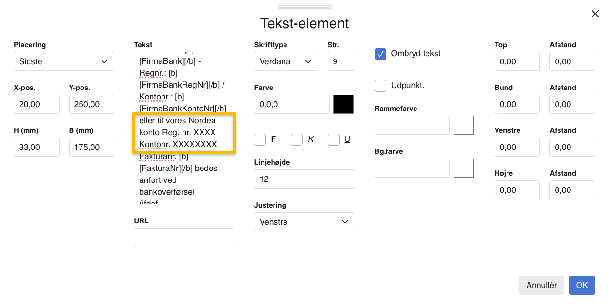This screenshot has width=609, height=308.
Task: Disable the Ombryd tekst checkbox
Action: [x=380, y=54]
